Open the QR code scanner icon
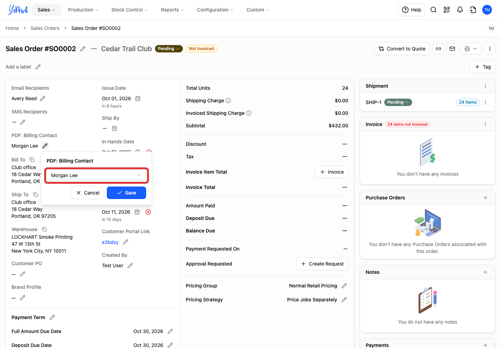 point(447,10)
